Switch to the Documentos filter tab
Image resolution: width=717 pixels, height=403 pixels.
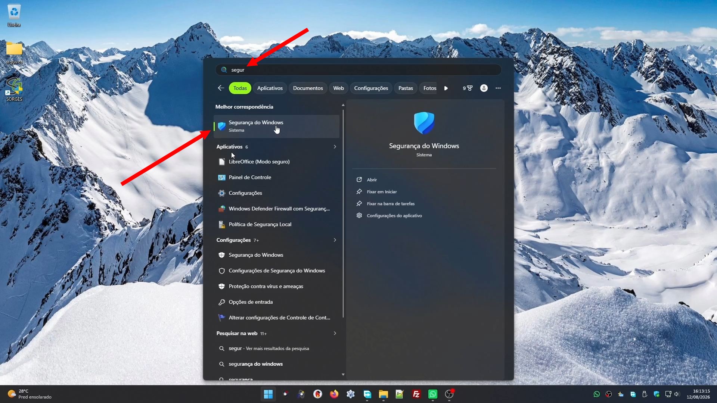(308, 88)
